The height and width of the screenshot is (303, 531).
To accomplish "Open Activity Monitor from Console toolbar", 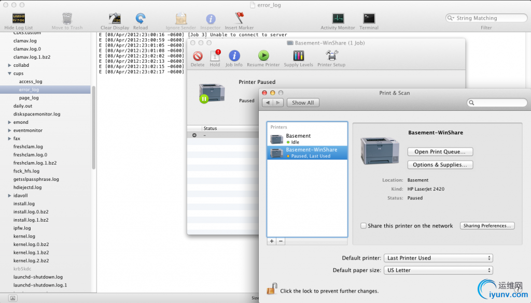I will [338, 18].
